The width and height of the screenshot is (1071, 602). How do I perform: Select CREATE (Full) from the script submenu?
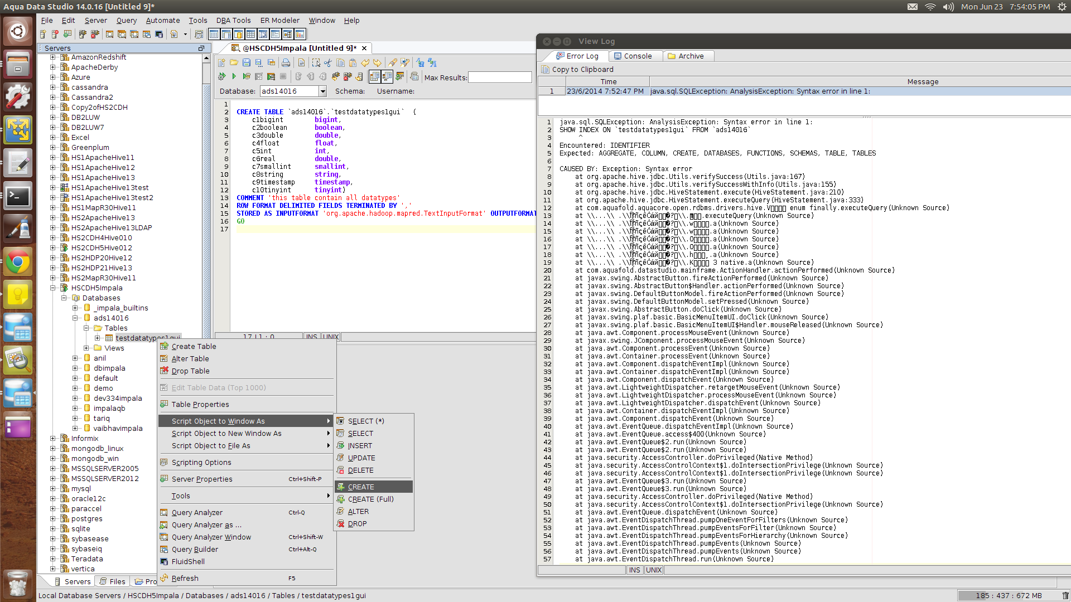(x=370, y=499)
